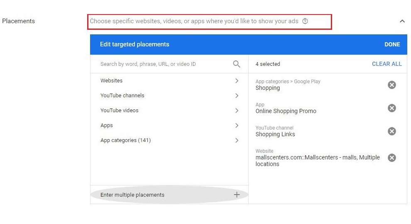This screenshot has height=224, width=411.
Task: Click the 'Edit targeted placements' header title
Action: coord(135,44)
